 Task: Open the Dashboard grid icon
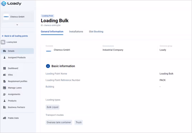coord(4,68)
